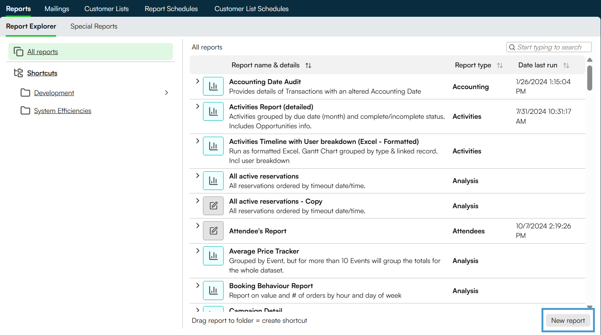Open the Shortcuts link
Screen dimensions: 601x335
[x=42, y=73]
